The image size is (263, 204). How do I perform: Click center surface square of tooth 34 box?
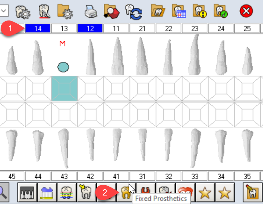click(x=222, y=115)
